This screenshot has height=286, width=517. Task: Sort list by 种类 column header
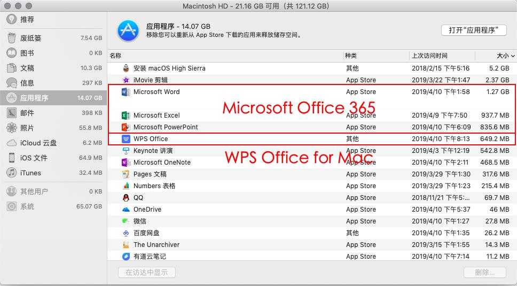click(x=351, y=56)
